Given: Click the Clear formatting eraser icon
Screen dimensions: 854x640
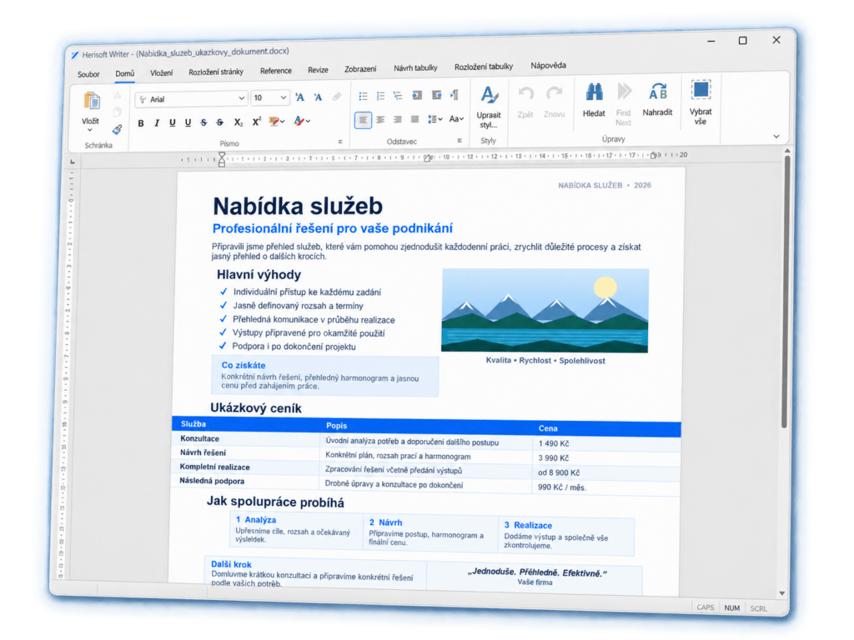Looking at the screenshot, I should (337, 97).
